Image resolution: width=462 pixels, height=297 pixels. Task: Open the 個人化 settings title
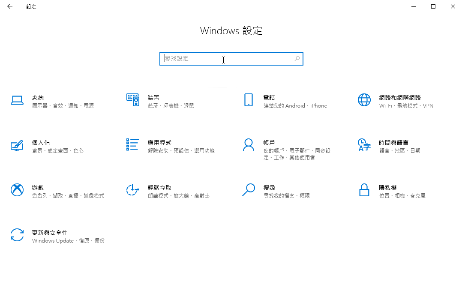tap(41, 143)
